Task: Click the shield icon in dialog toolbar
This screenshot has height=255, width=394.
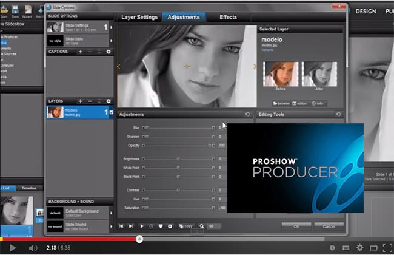Action: tap(161, 226)
